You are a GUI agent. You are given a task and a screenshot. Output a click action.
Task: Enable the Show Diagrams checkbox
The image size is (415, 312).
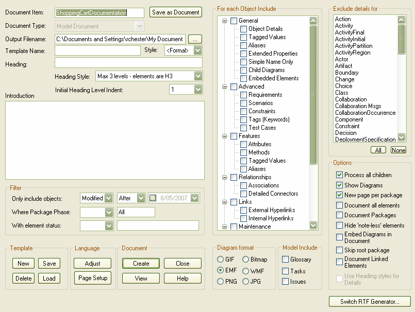[x=339, y=185]
